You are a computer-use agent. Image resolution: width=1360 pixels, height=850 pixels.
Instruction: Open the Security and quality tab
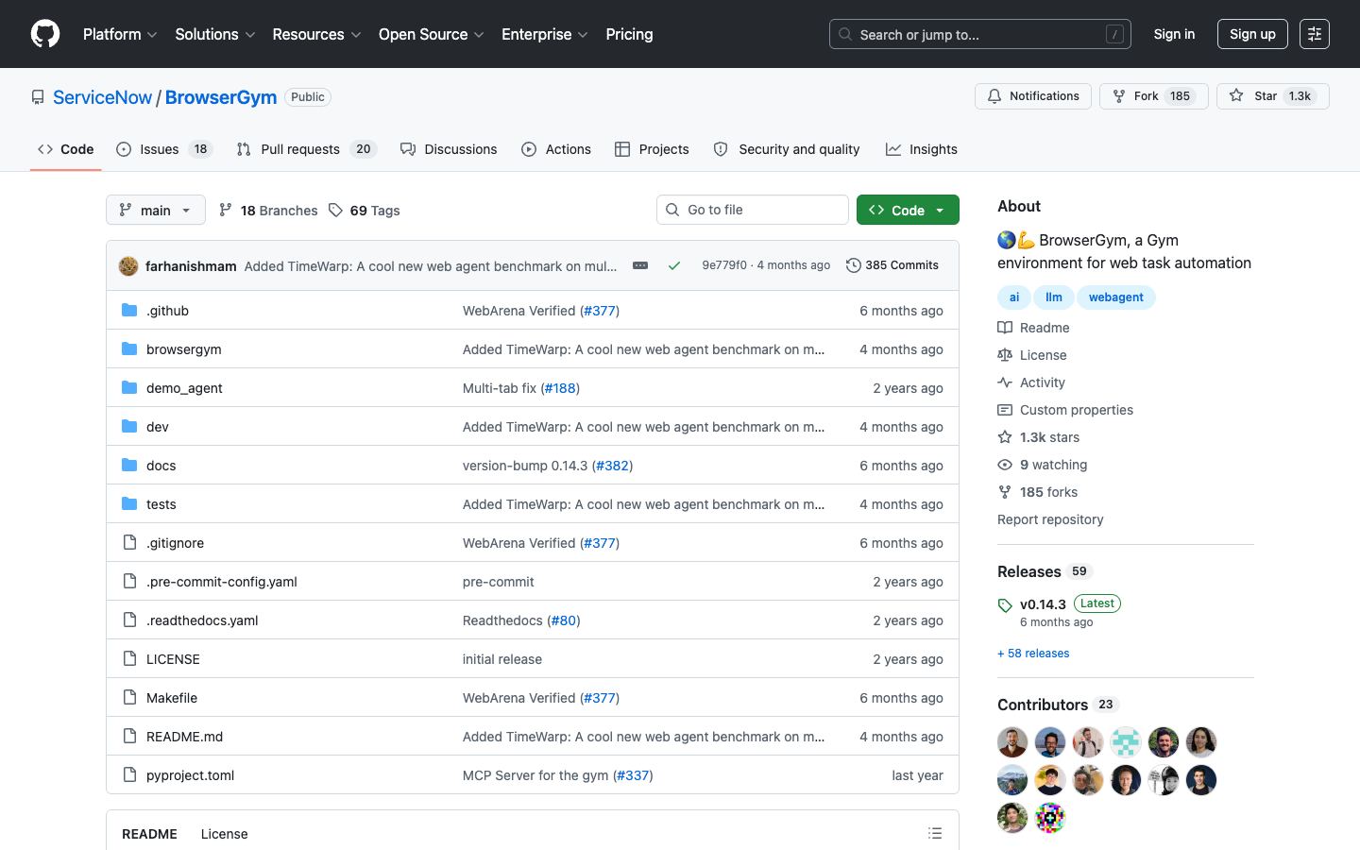pos(787,149)
